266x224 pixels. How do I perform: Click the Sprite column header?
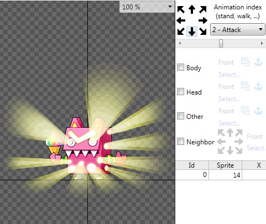coord(225,165)
